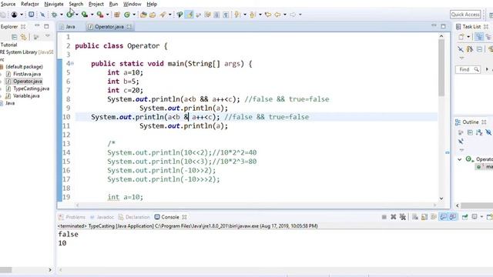Click Pin Console icon
The height and width of the screenshot is (277, 493).
(x=464, y=217)
